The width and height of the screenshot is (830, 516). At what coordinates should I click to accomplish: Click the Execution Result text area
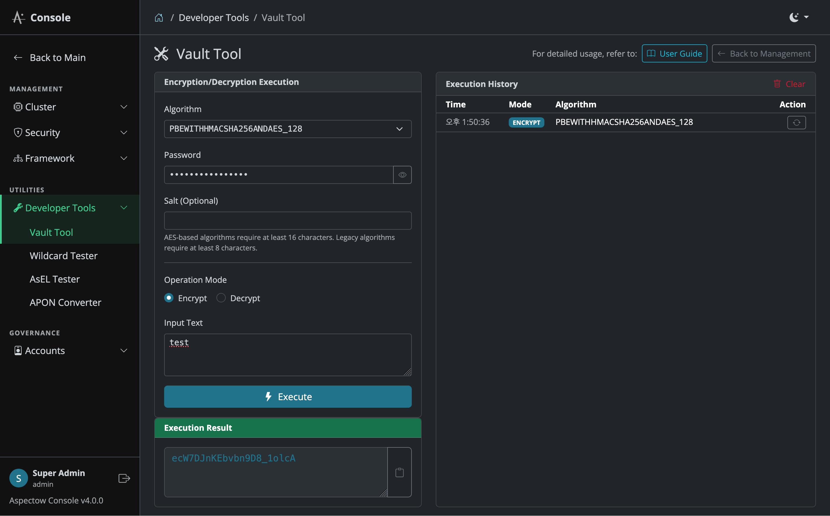click(276, 472)
